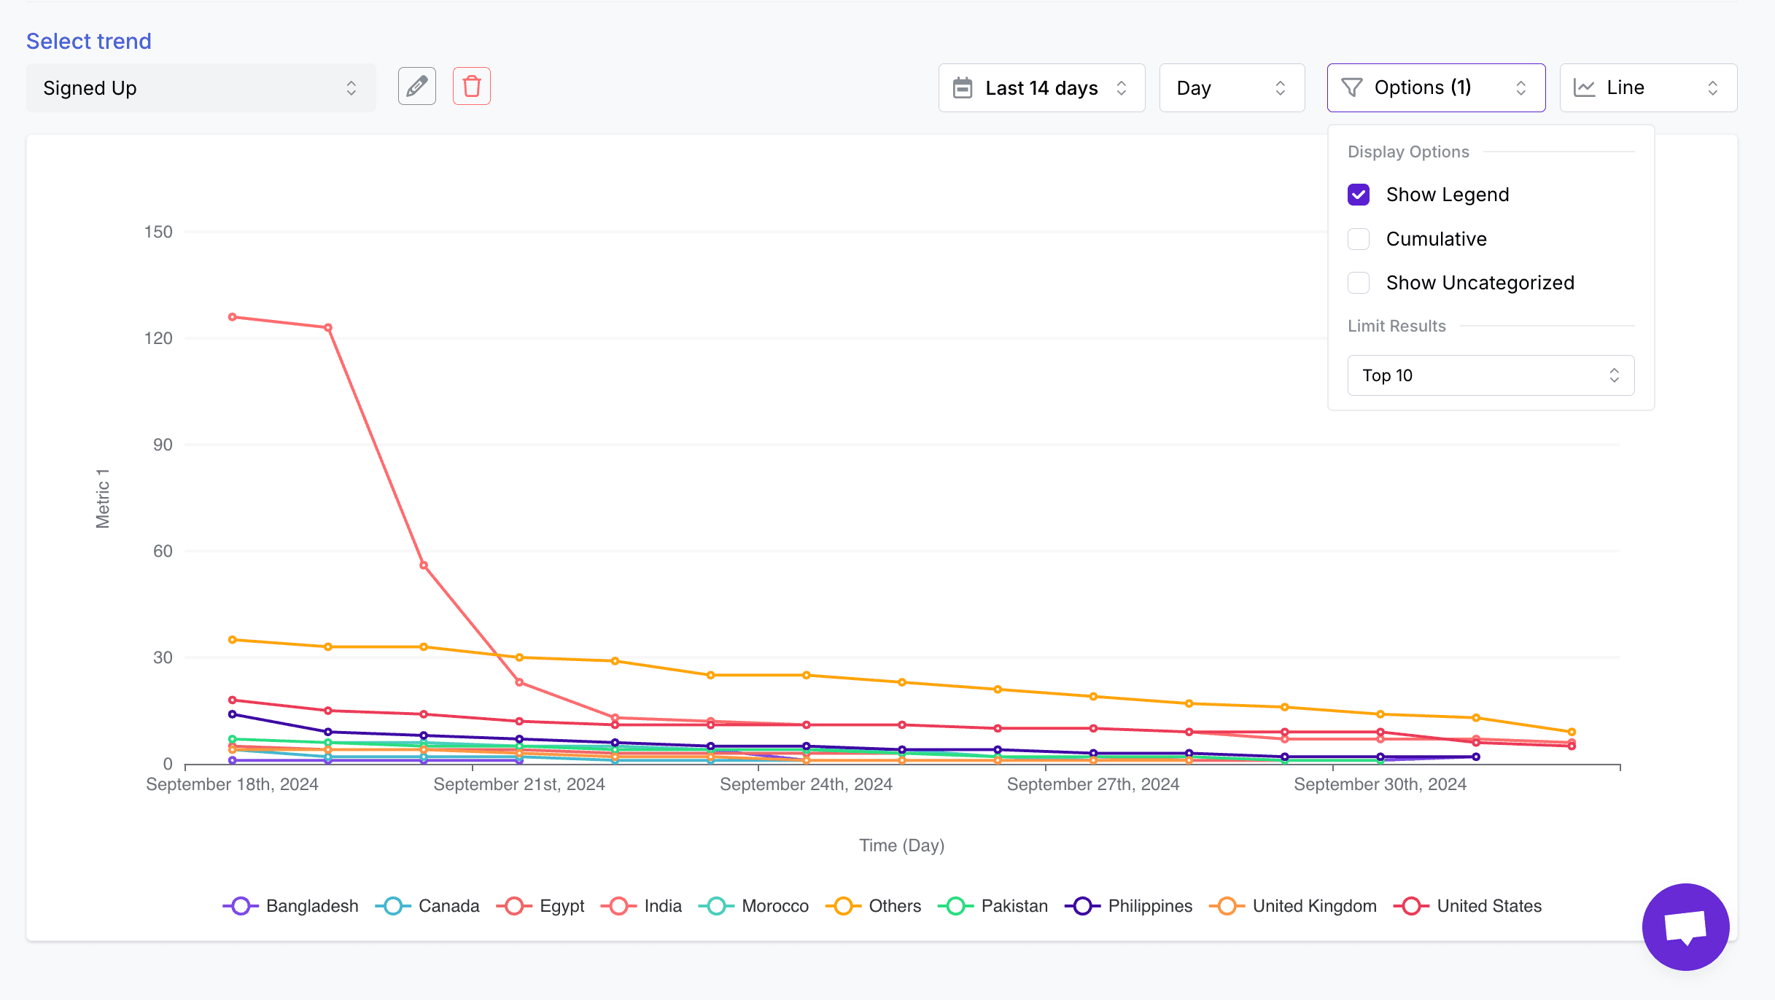Screen dimensions: 1775x1000
Task: Click the September 18th, 2024 axis label
Action: click(232, 784)
